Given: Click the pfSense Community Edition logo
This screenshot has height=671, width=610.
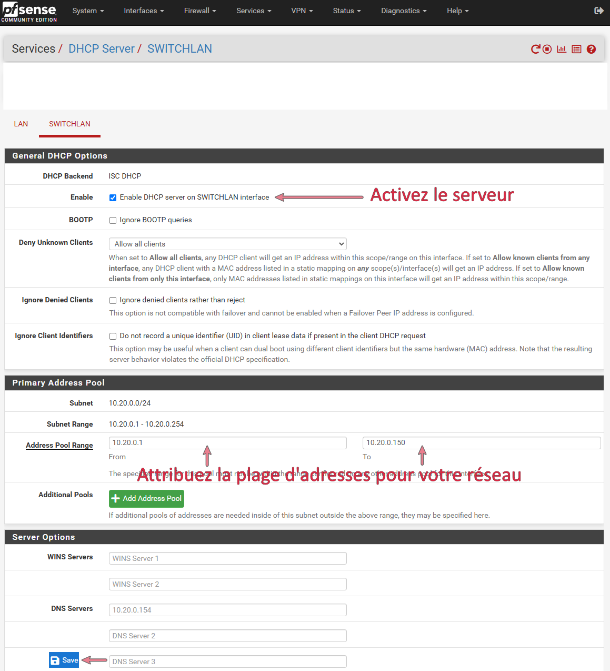Looking at the screenshot, I should (29, 12).
